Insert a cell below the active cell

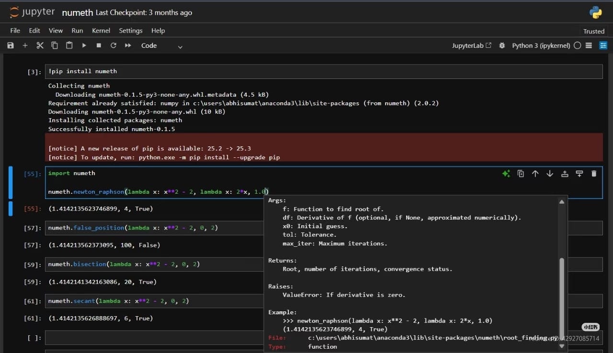(x=579, y=174)
